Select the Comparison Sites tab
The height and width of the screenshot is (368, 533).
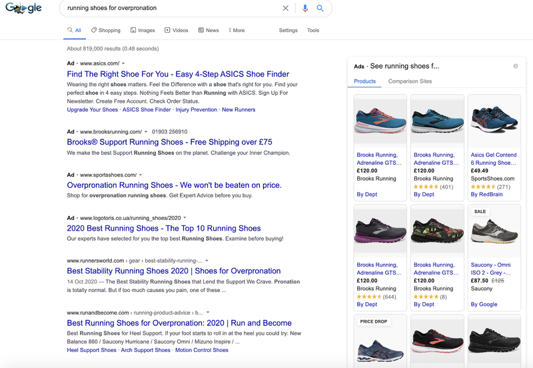click(410, 81)
